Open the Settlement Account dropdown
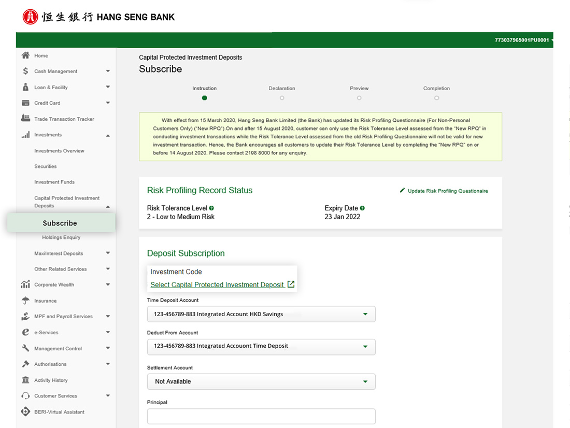Viewport: 570px width, 428px height. pos(261,381)
